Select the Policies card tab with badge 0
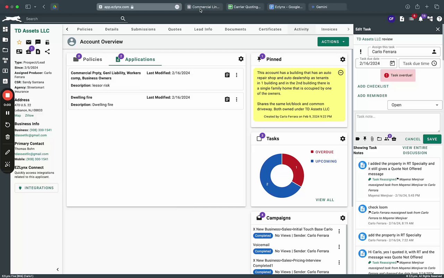This screenshot has width=444, height=278. coord(88,59)
